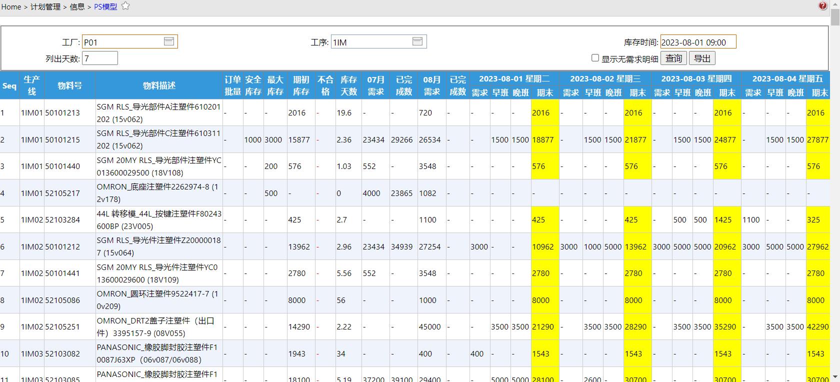Click the 期初库存 column header
This screenshot has width=840, height=382.
coord(301,85)
